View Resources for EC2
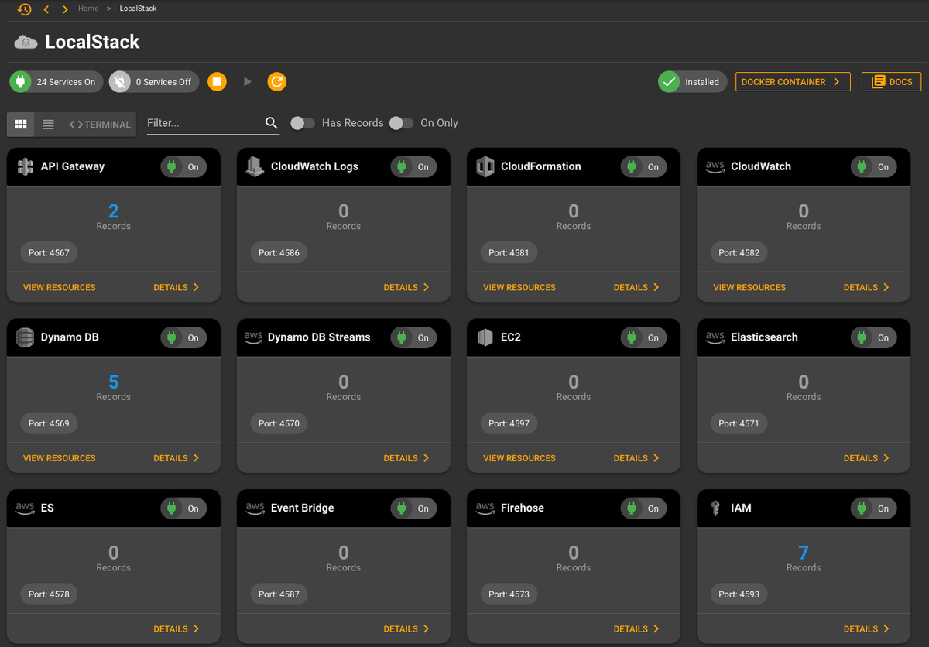 click(x=519, y=458)
